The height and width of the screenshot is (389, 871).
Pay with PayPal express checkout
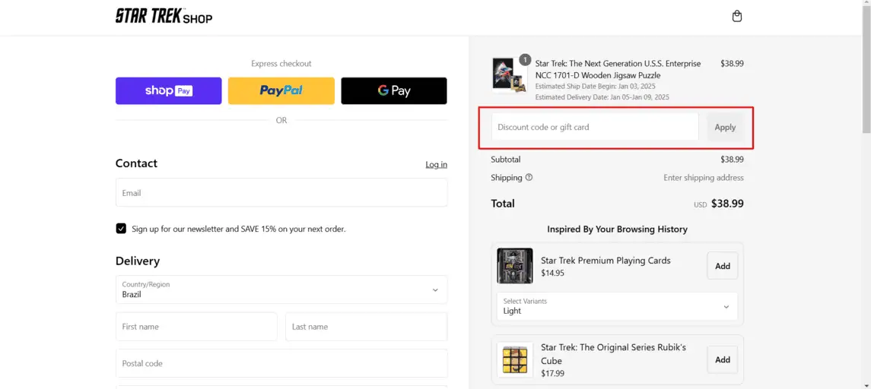pyautogui.click(x=281, y=91)
